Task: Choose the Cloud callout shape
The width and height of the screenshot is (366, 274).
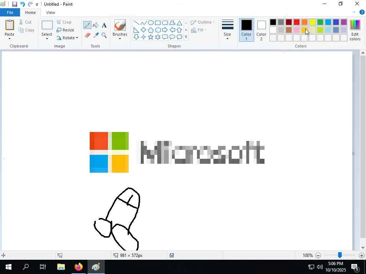Action: [x=179, y=37]
